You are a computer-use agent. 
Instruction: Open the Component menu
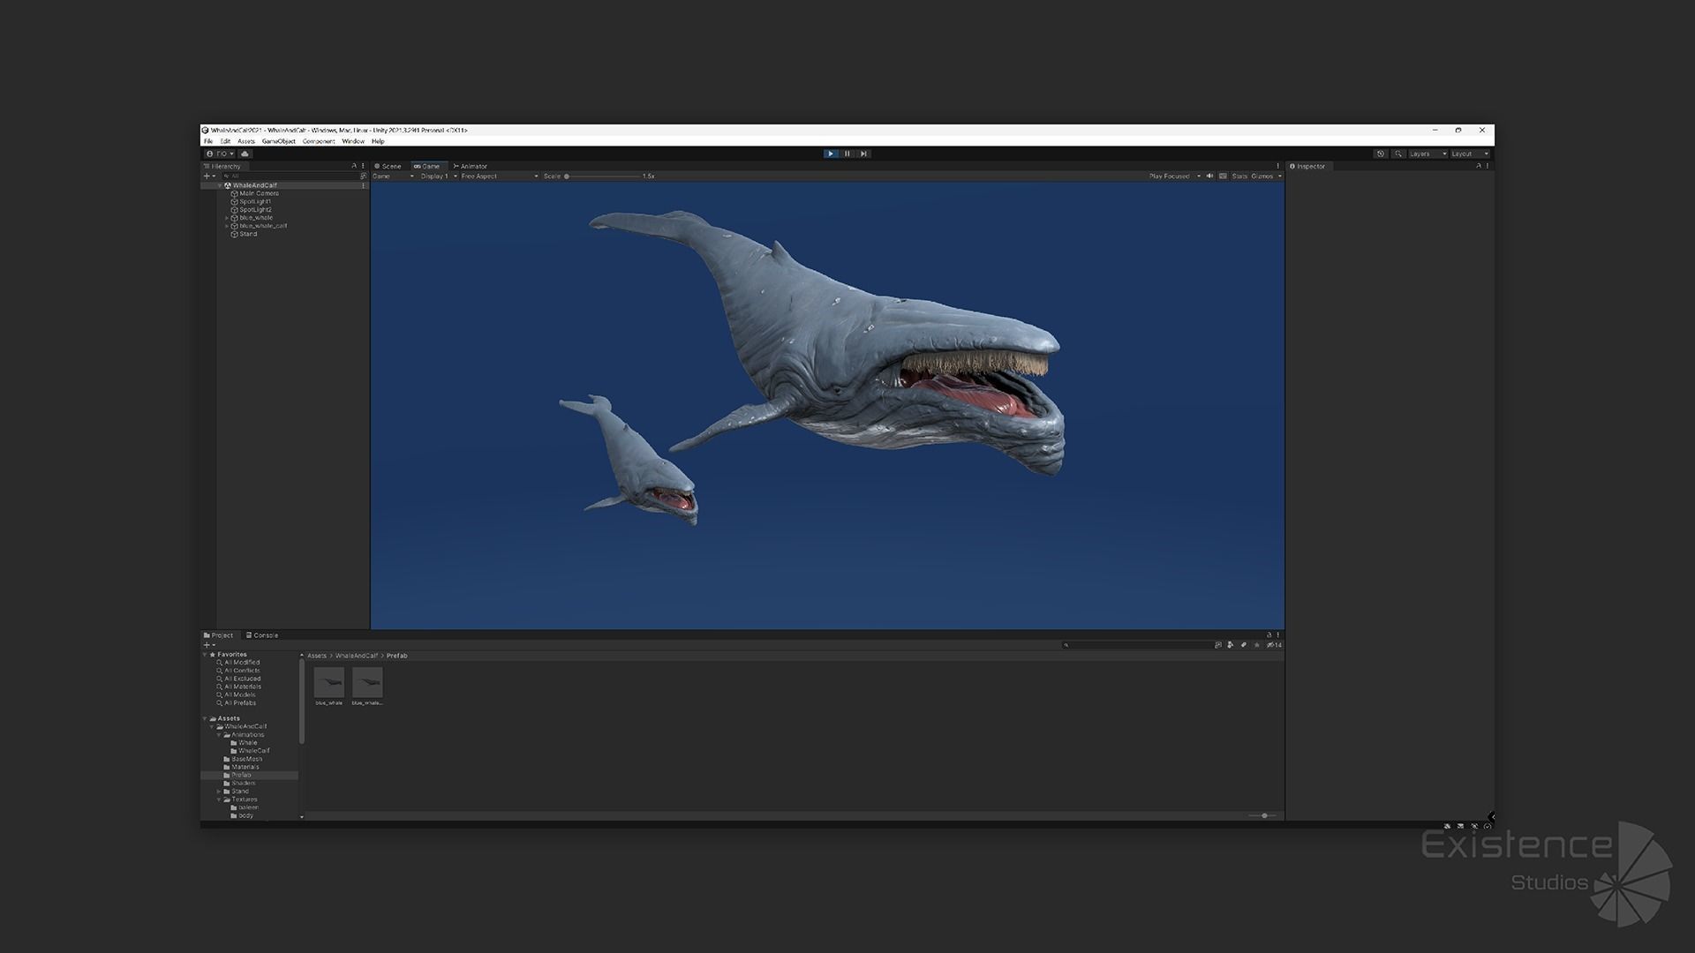coord(319,141)
